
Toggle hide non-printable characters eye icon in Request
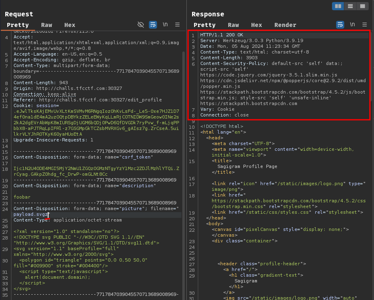click(141, 25)
